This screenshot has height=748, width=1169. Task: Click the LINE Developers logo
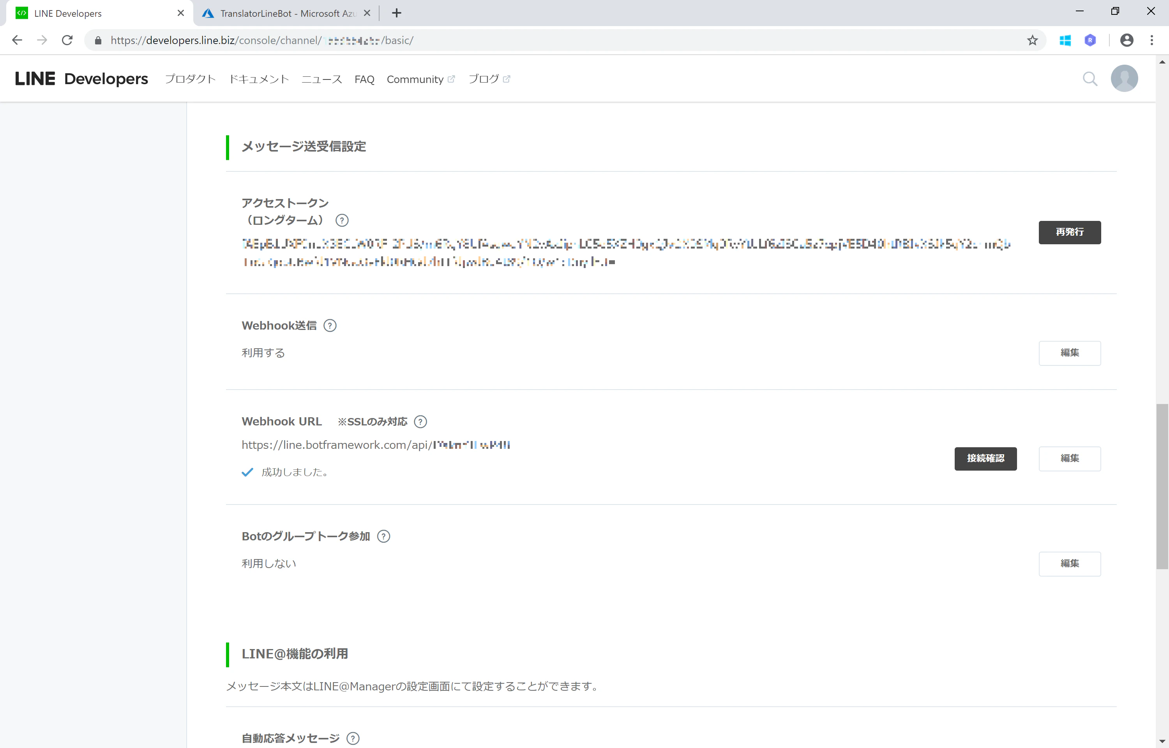(81, 79)
